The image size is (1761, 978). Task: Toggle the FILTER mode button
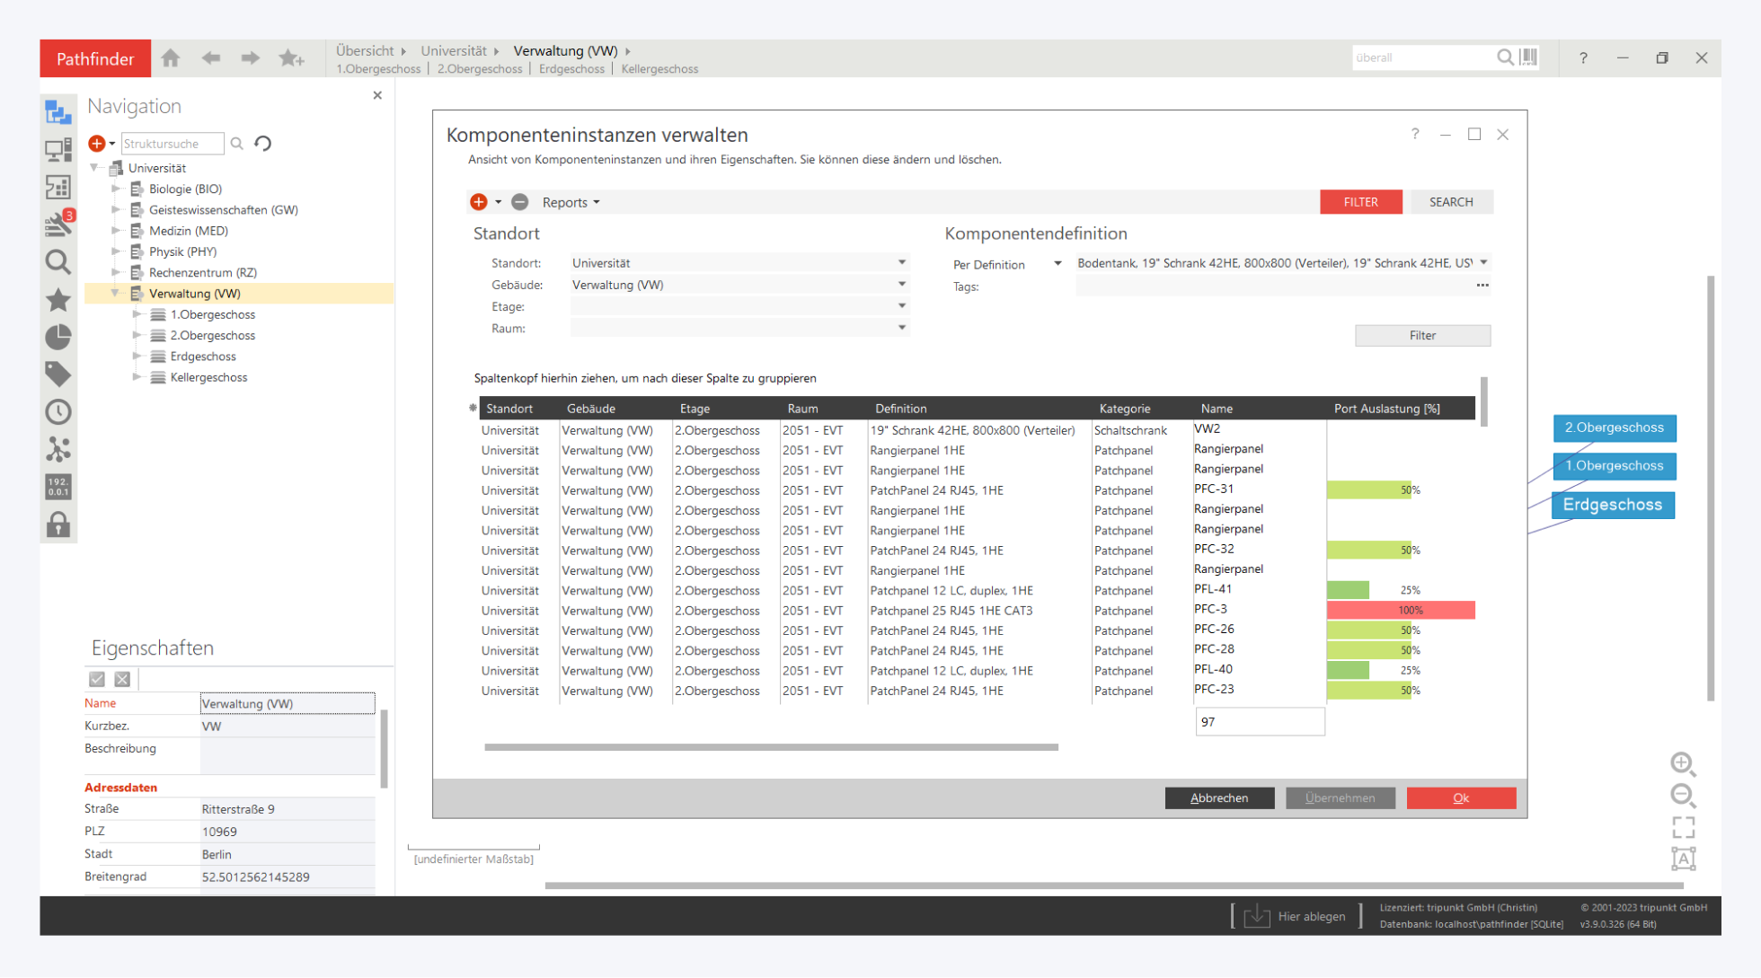pos(1360,202)
